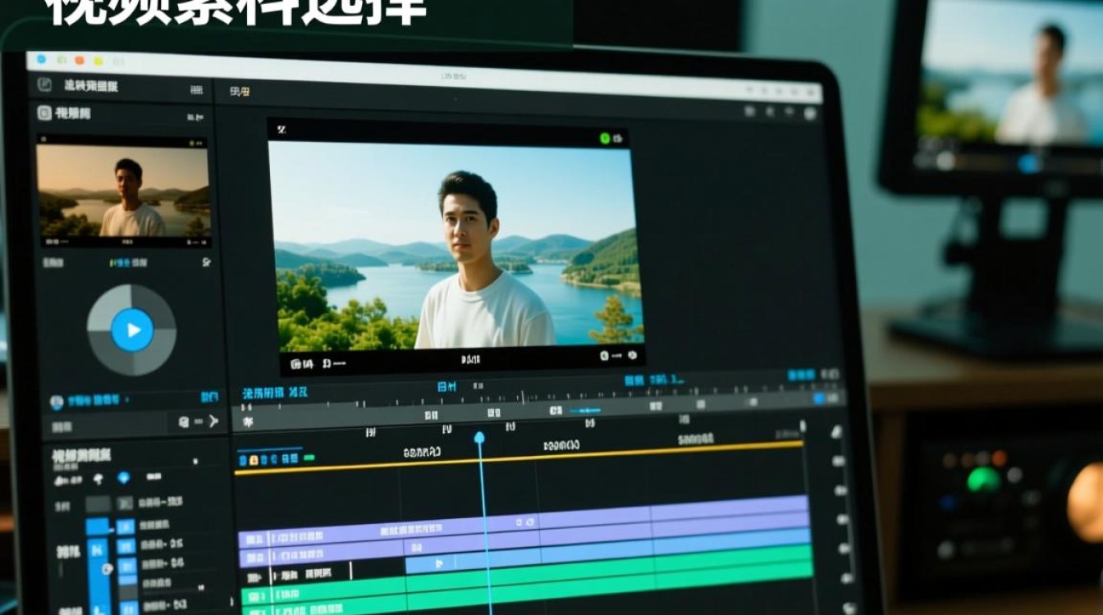Click the grid icon in the left panel header

(197, 89)
